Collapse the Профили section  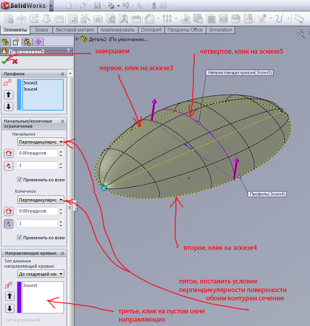tap(62, 74)
